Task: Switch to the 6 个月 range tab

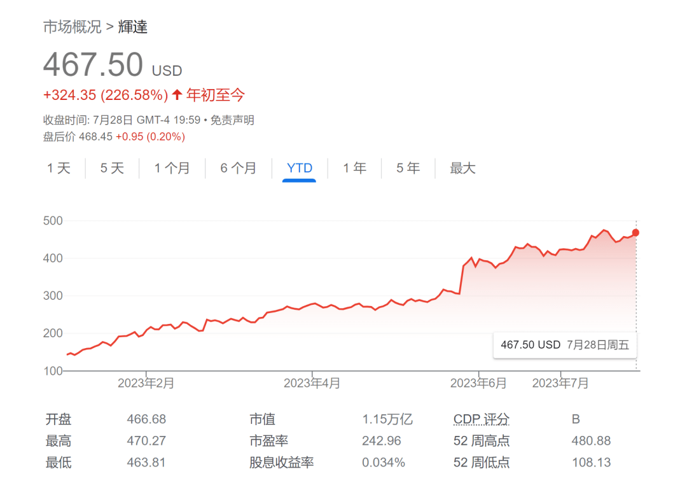Action: click(239, 168)
